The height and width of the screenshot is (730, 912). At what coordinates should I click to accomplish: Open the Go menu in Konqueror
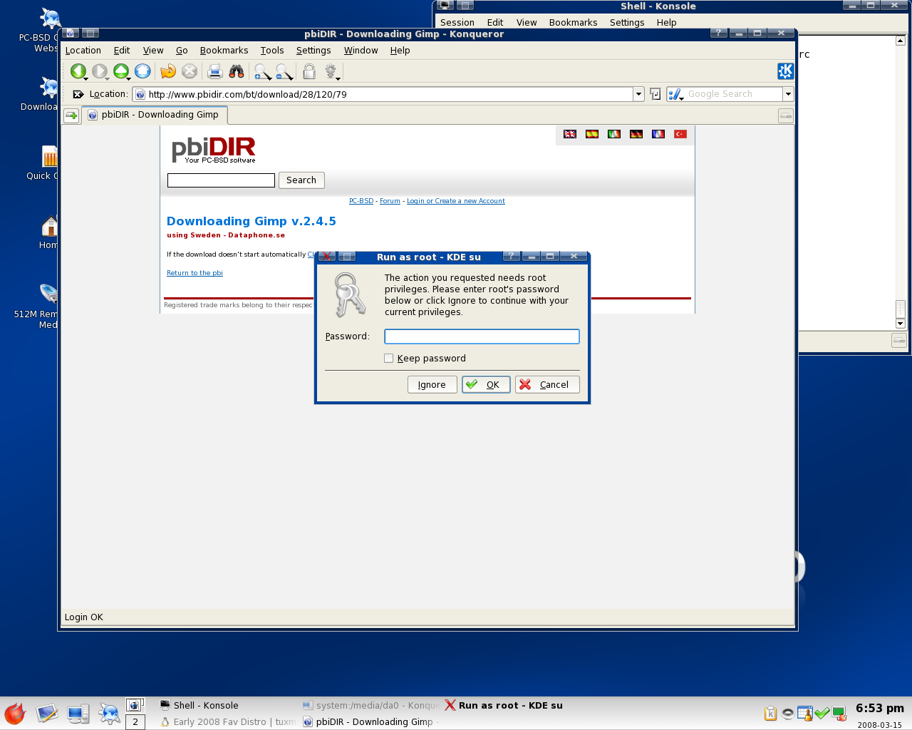(182, 51)
